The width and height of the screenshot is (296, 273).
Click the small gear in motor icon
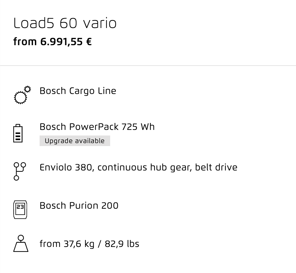tap(28, 89)
